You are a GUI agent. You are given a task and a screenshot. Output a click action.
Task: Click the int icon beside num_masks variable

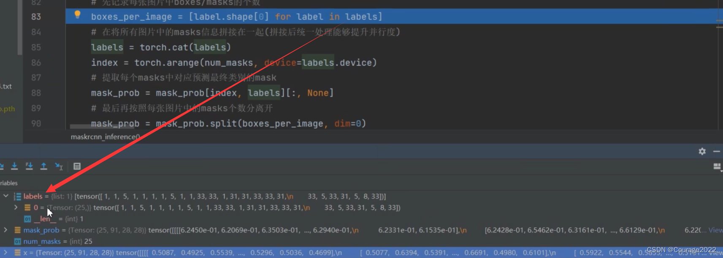[17, 242]
